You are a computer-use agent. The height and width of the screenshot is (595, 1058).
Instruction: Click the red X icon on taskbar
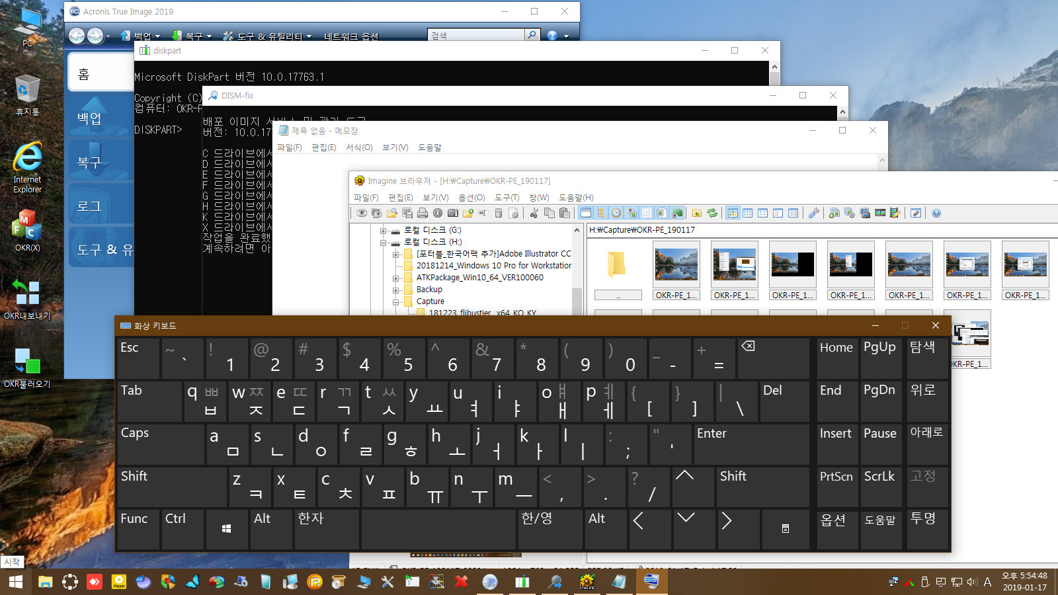click(461, 582)
